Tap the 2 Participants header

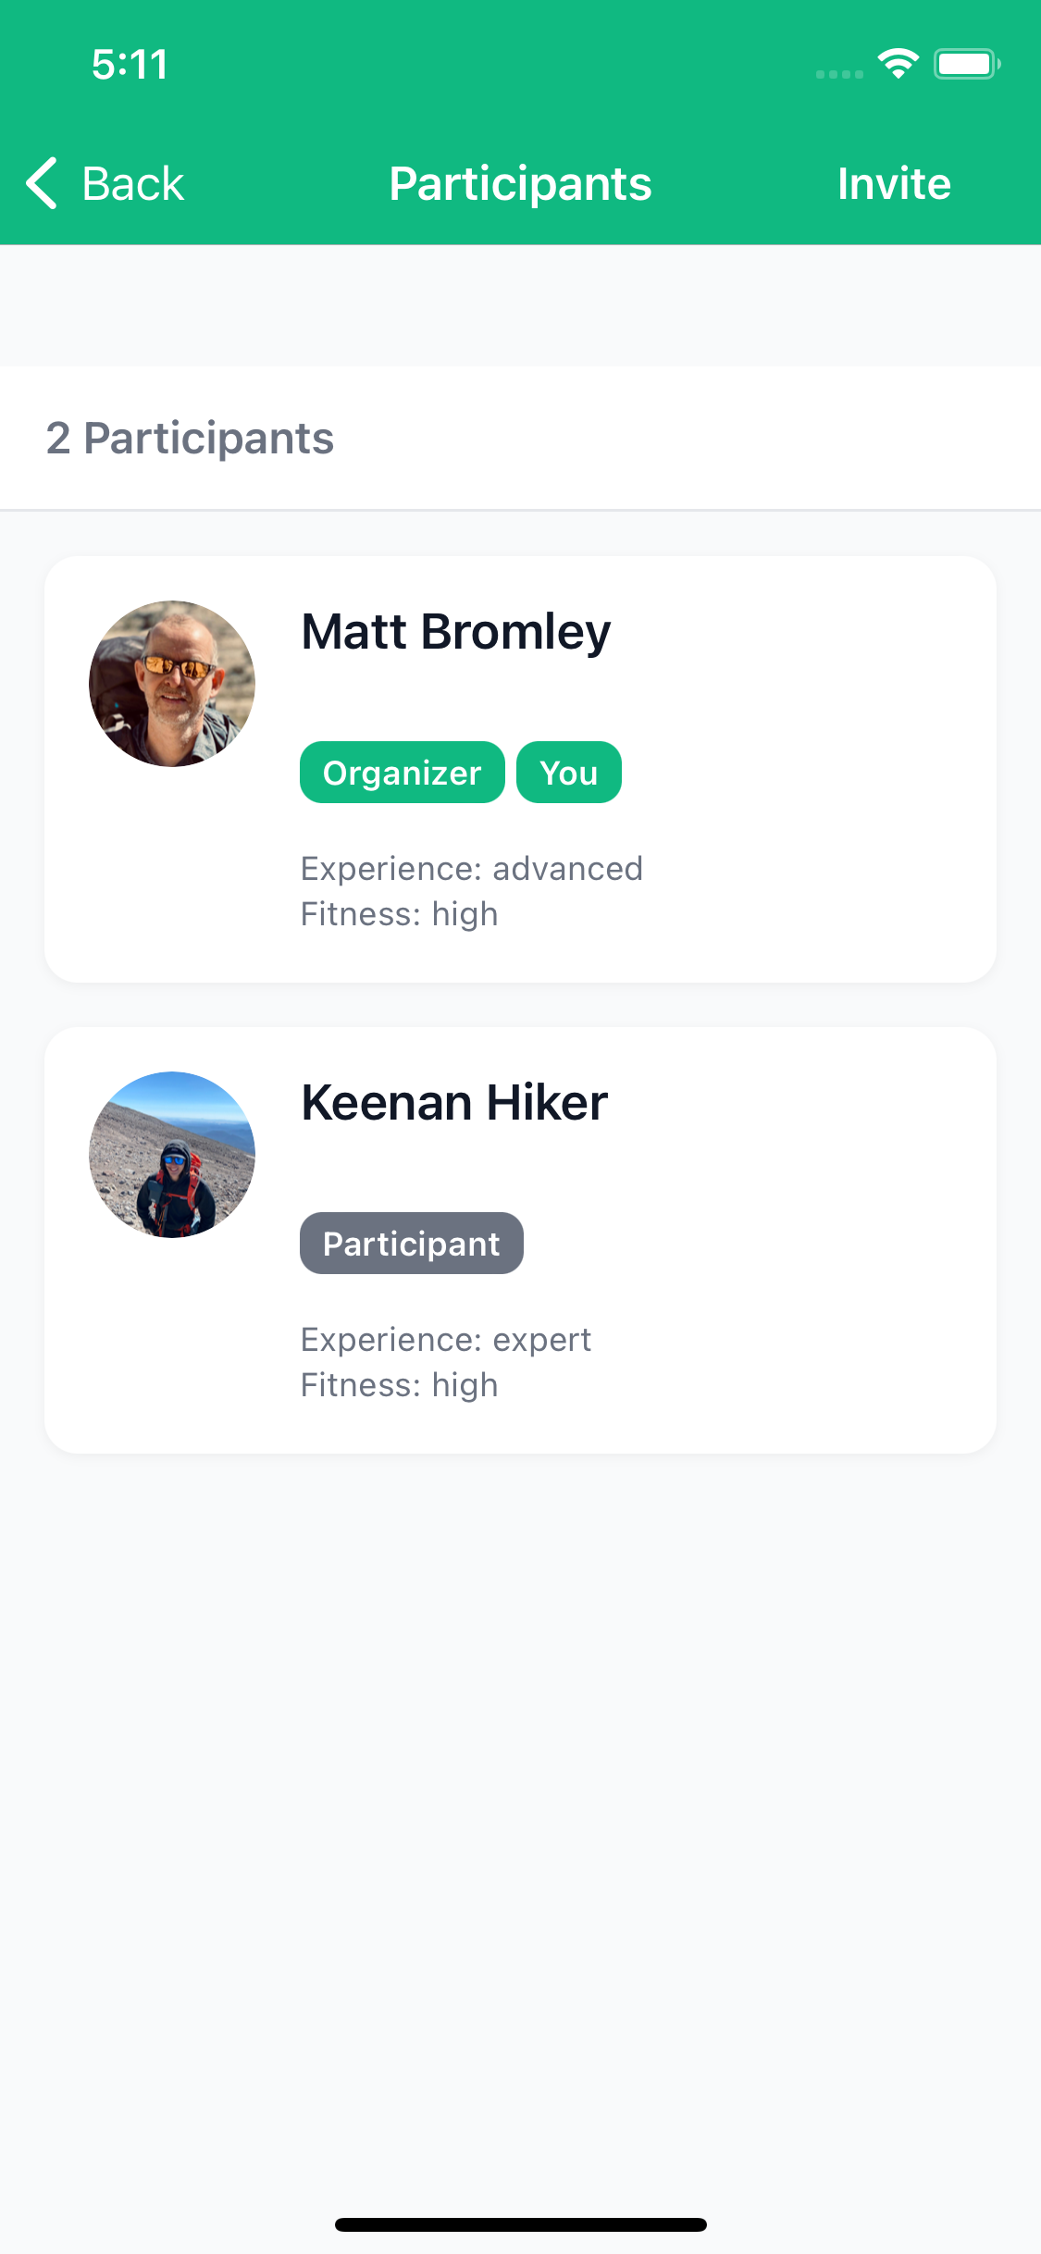click(x=190, y=438)
